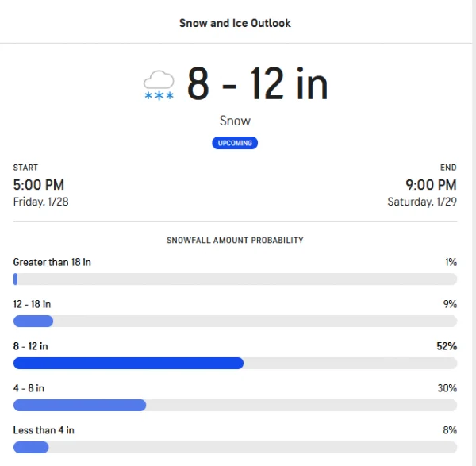Click the UPCOMING status badge
This screenshot has width=476, height=466.
click(x=235, y=143)
